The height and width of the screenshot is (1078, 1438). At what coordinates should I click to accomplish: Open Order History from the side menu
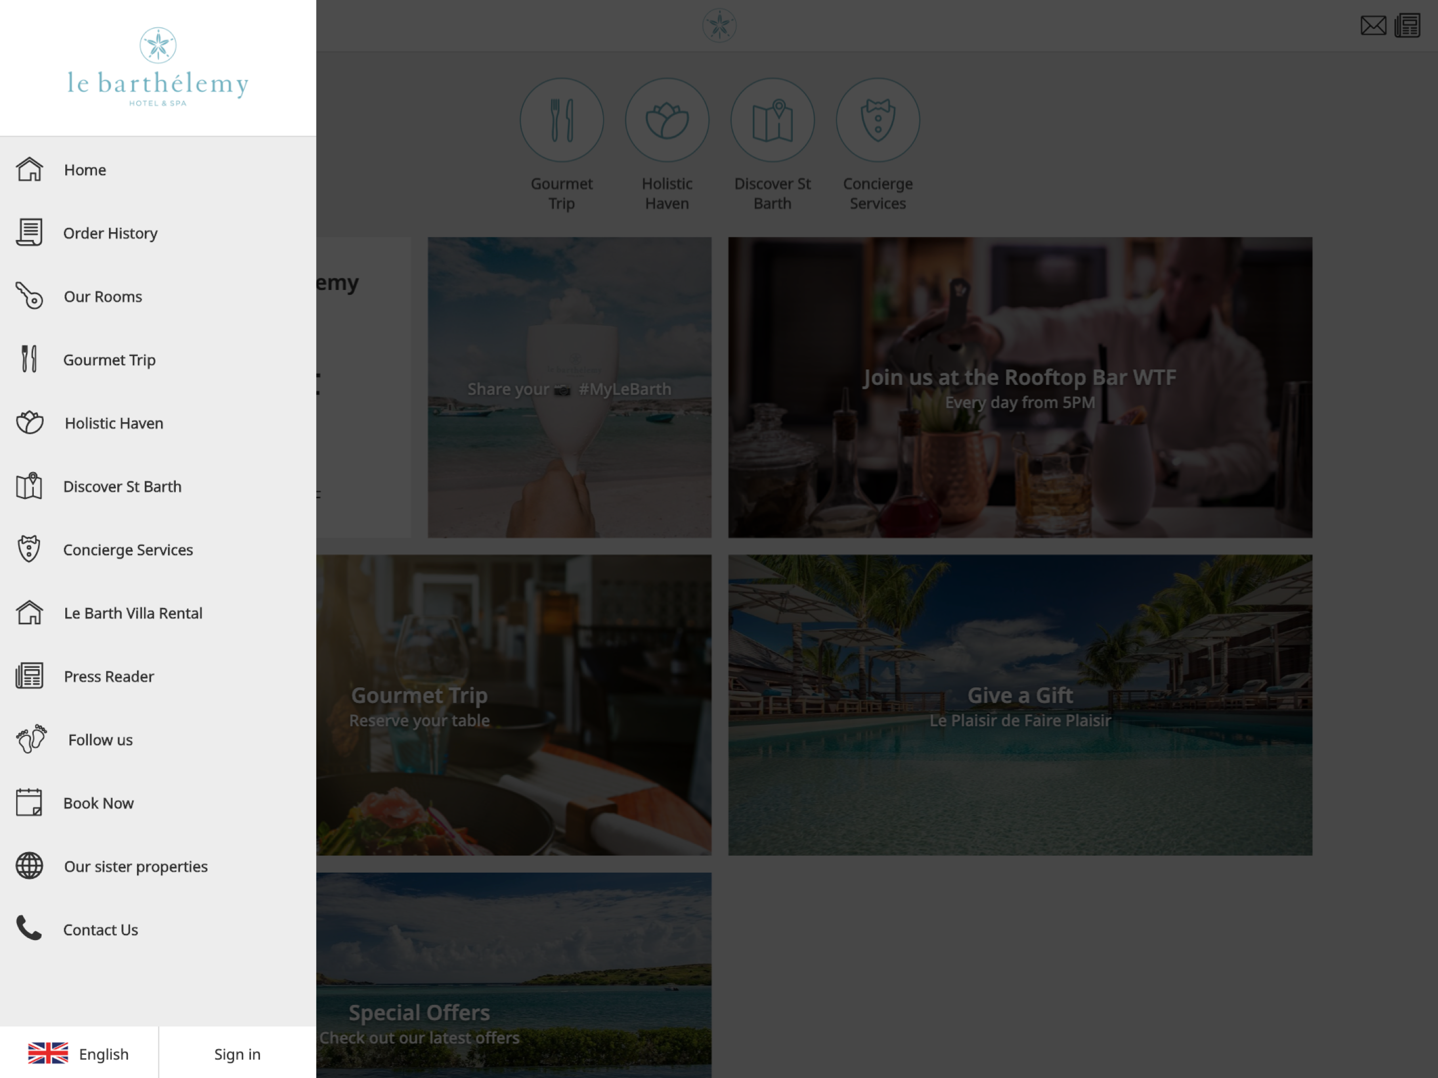(158, 233)
